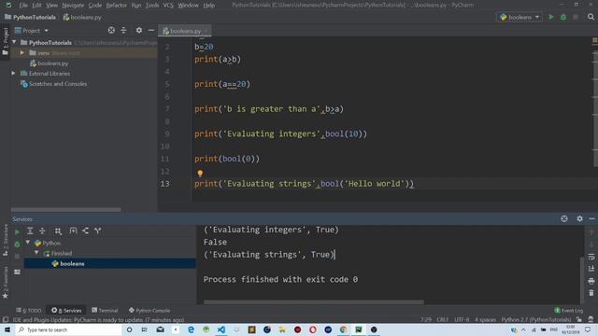The width and height of the screenshot is (598, 336).
Task: Expand all nodes in Services toolbar
Action: coord(30,231)
